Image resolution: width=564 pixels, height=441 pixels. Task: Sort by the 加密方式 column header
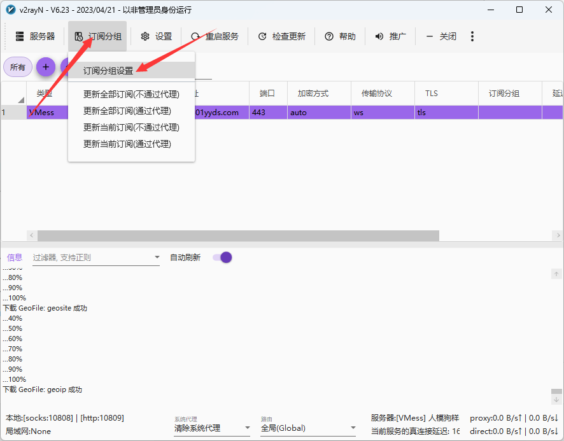(x=319, y=94)
